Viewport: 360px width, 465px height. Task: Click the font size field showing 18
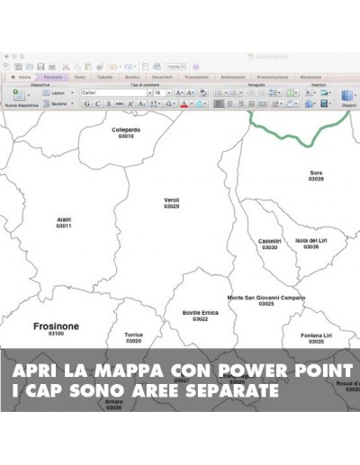[159, 93]
